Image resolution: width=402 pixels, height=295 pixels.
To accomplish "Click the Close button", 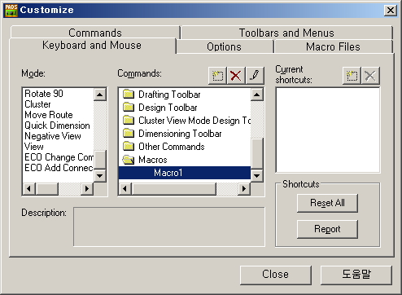I will 276,275.
